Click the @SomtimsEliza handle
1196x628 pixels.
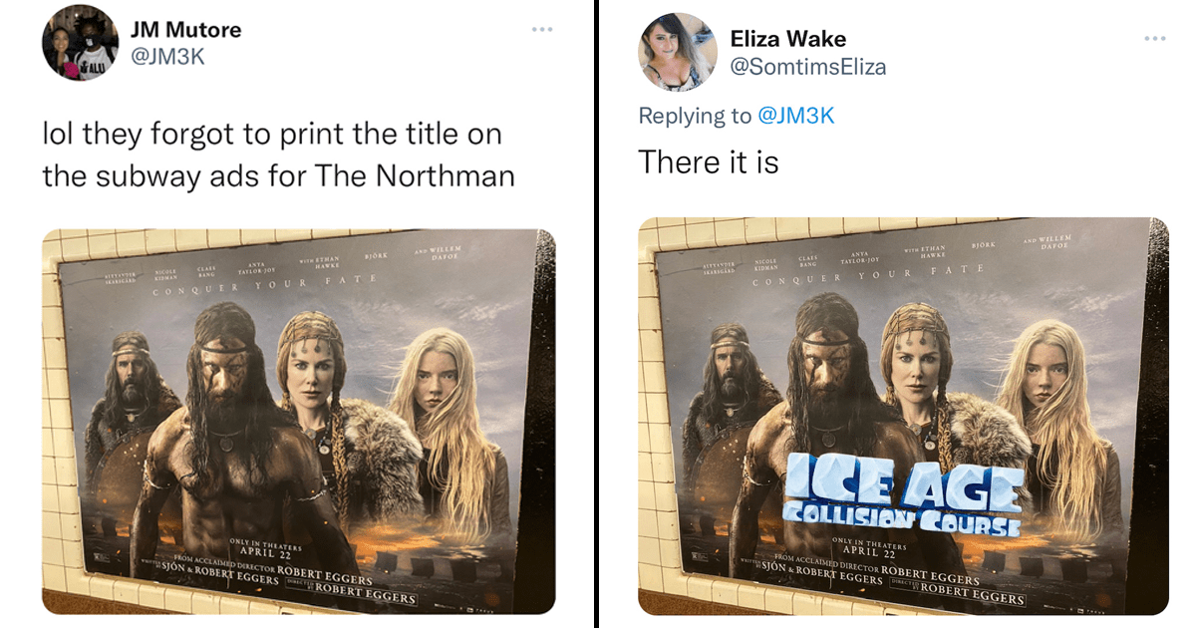(x=808, y=67)
